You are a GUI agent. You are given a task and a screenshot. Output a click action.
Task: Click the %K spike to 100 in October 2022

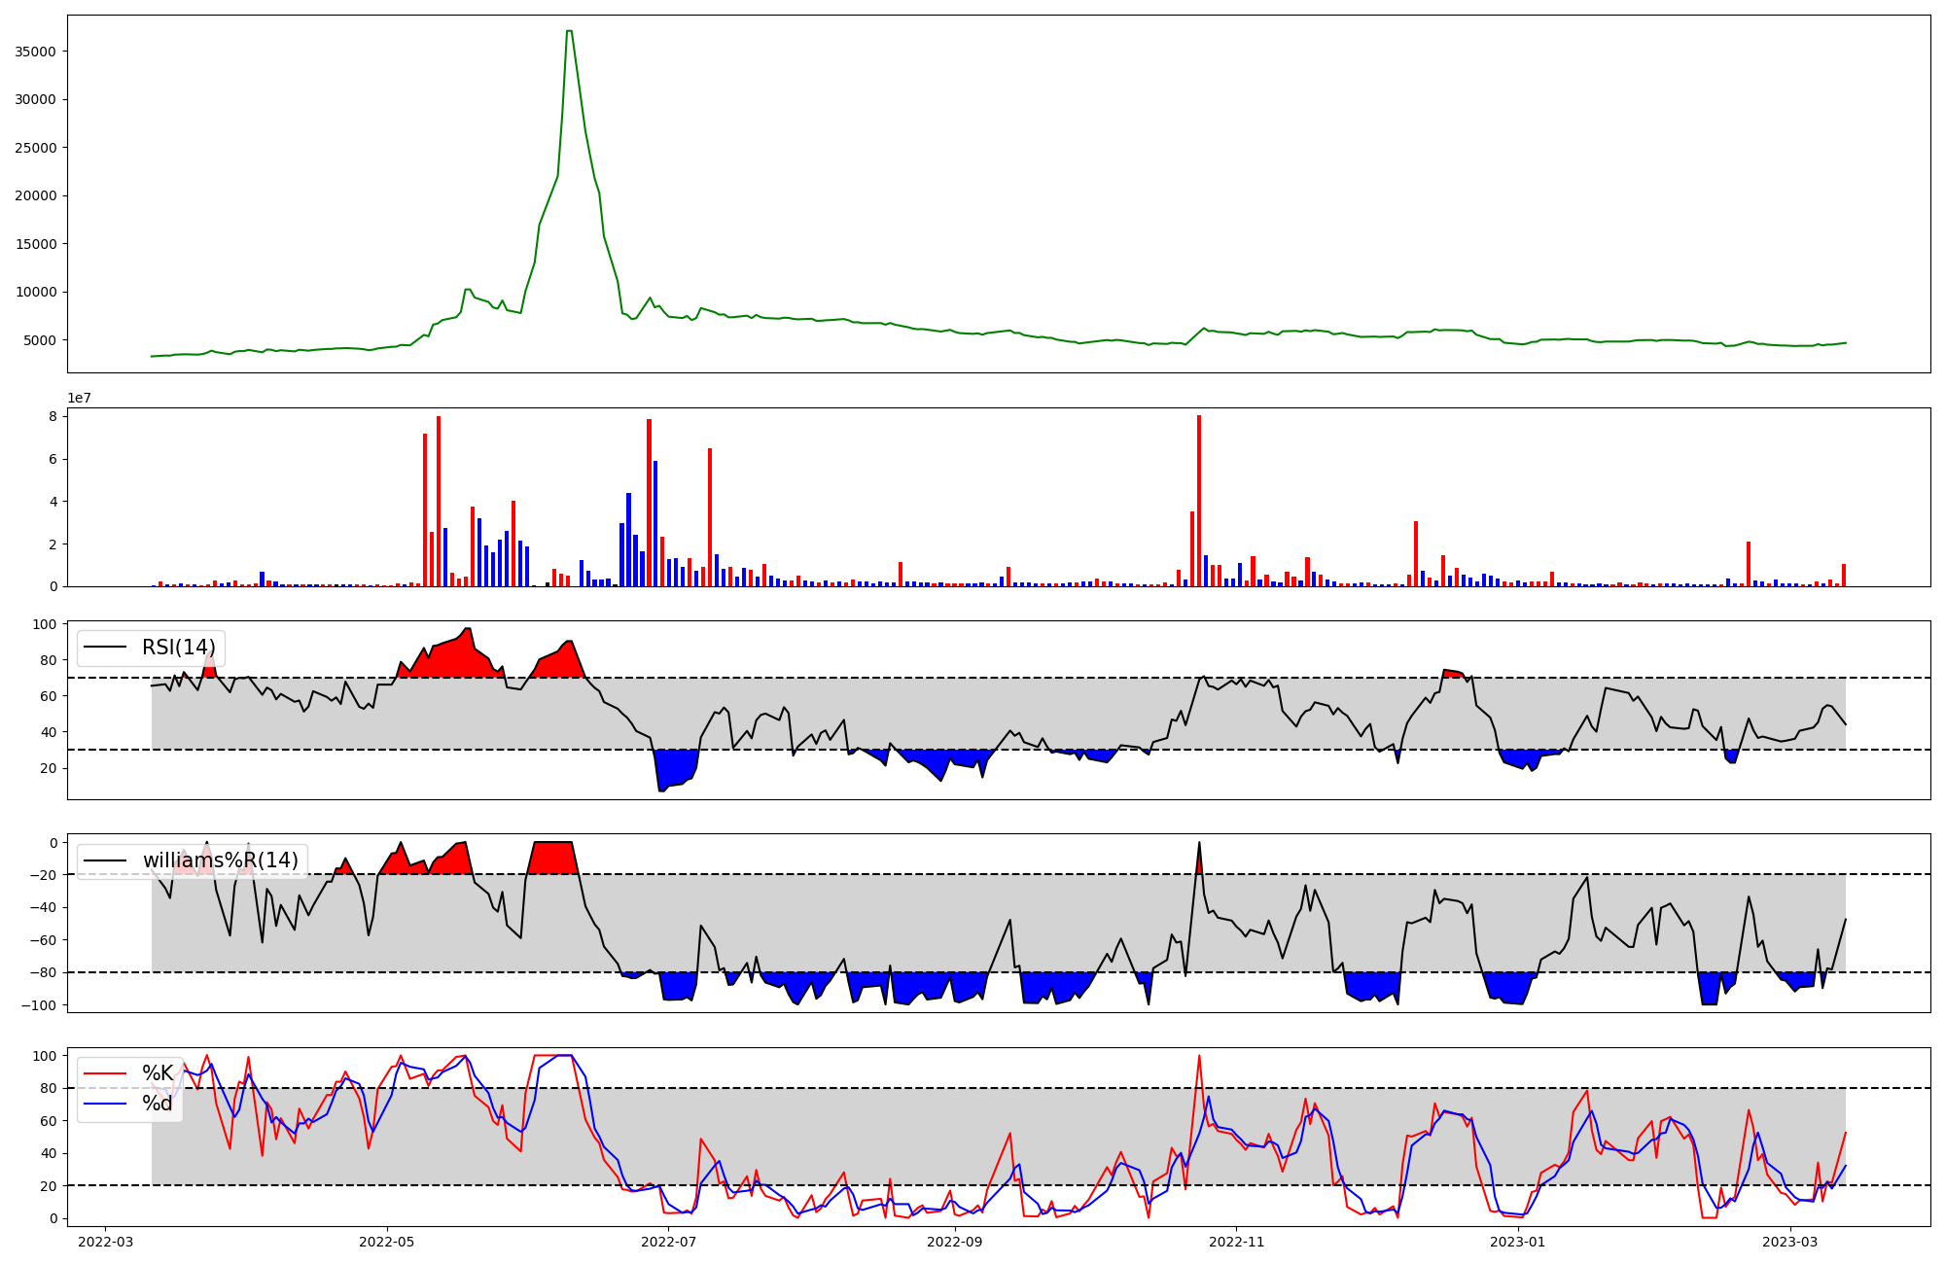pyautogui.click(x=1199, y=1057)
